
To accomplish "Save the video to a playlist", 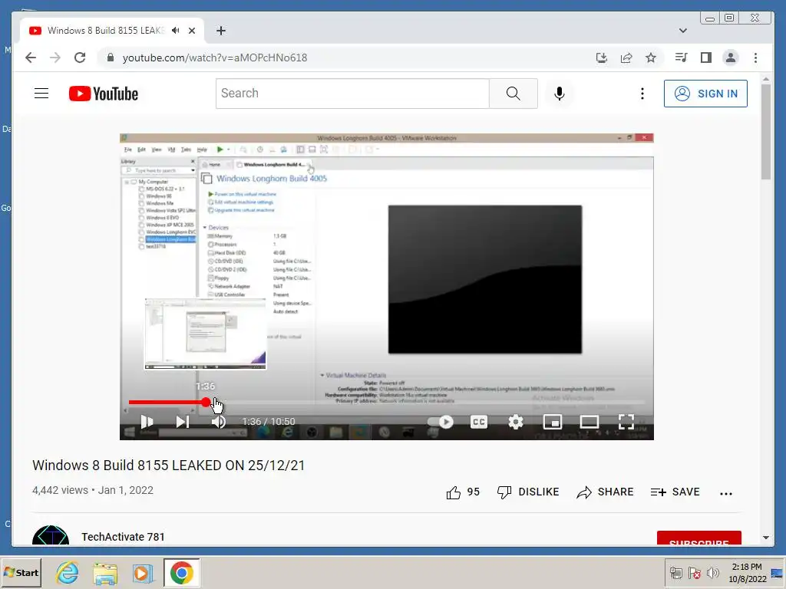I will click(675, 492).
